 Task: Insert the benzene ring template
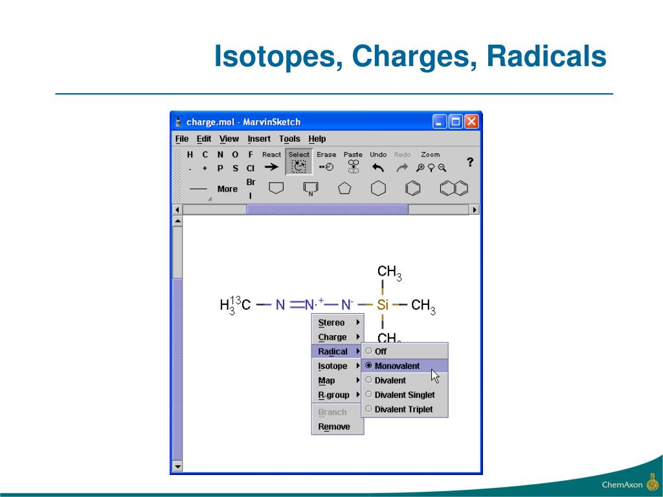(412, 188)
